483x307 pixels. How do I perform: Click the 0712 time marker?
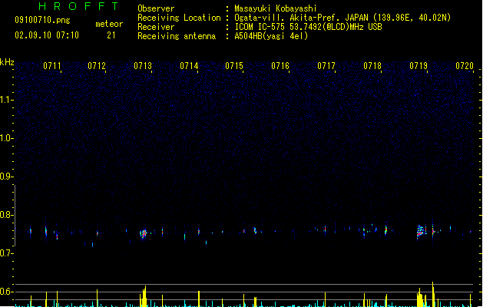pos(97,66)
